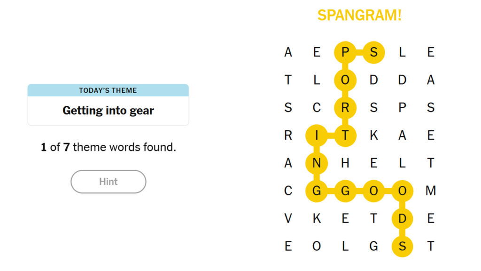Screen dimensions: 481x271
Task: Select the letter H tile
Action: click(345, 163)
